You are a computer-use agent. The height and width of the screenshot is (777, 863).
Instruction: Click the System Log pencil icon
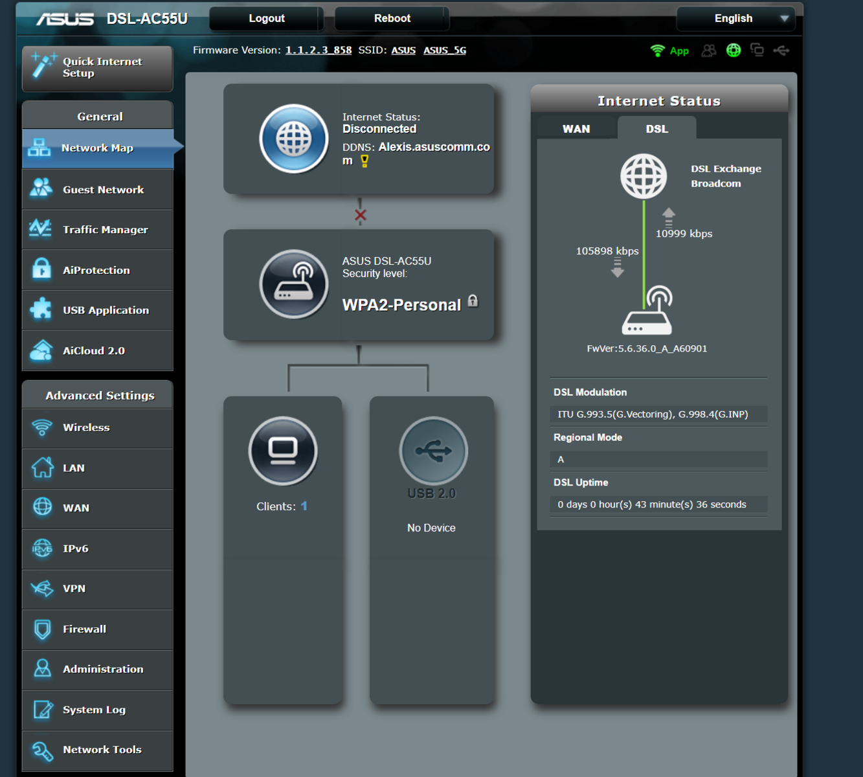tap(43, 710)
